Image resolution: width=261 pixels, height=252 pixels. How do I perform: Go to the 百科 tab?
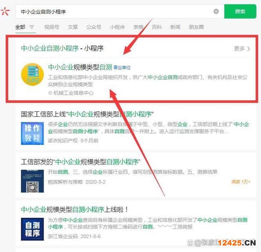pyautogui.click(x=157, y=27)
